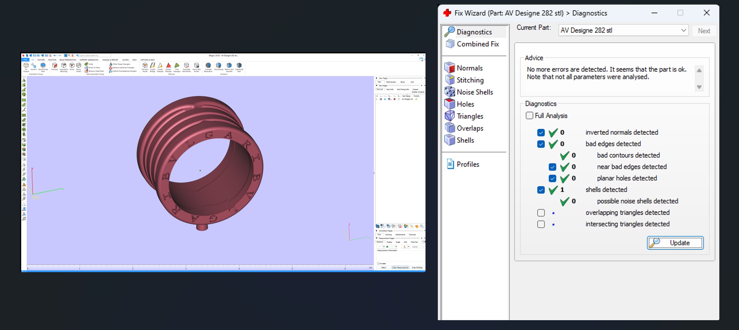Screen dimensions: 739x330
Task: Open Center dropdown in measurement panel
Action: coord(418,247)
